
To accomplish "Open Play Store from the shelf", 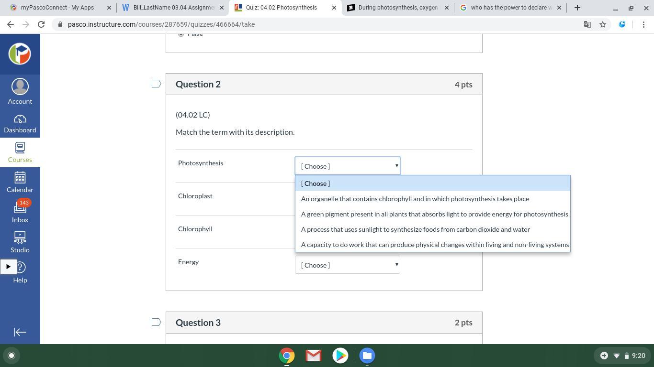I will [340, 356].
